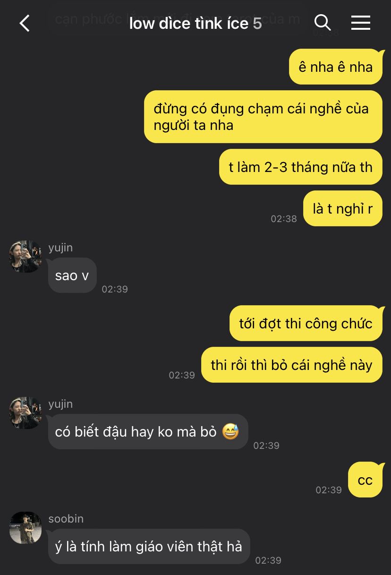Tap 'yujin' name above 'sao v'
The image size is (391, 575).
[x=60, y=248]
